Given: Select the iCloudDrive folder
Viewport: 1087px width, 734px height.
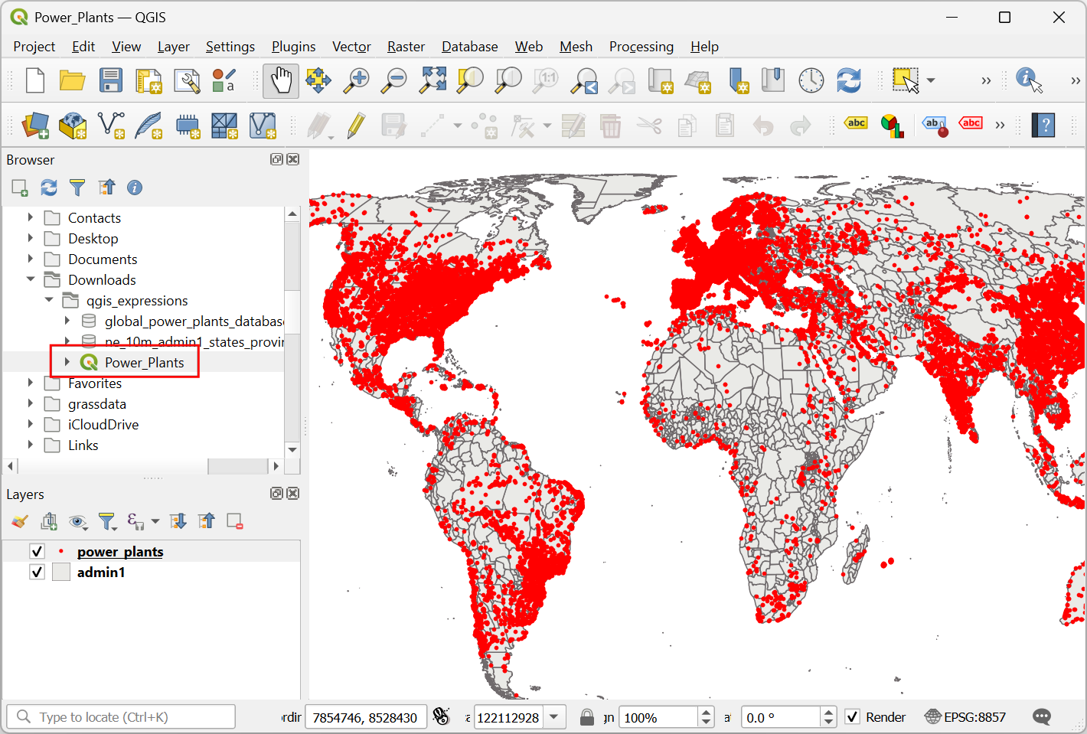Looking at the screenshot, I should coord(103,424).
